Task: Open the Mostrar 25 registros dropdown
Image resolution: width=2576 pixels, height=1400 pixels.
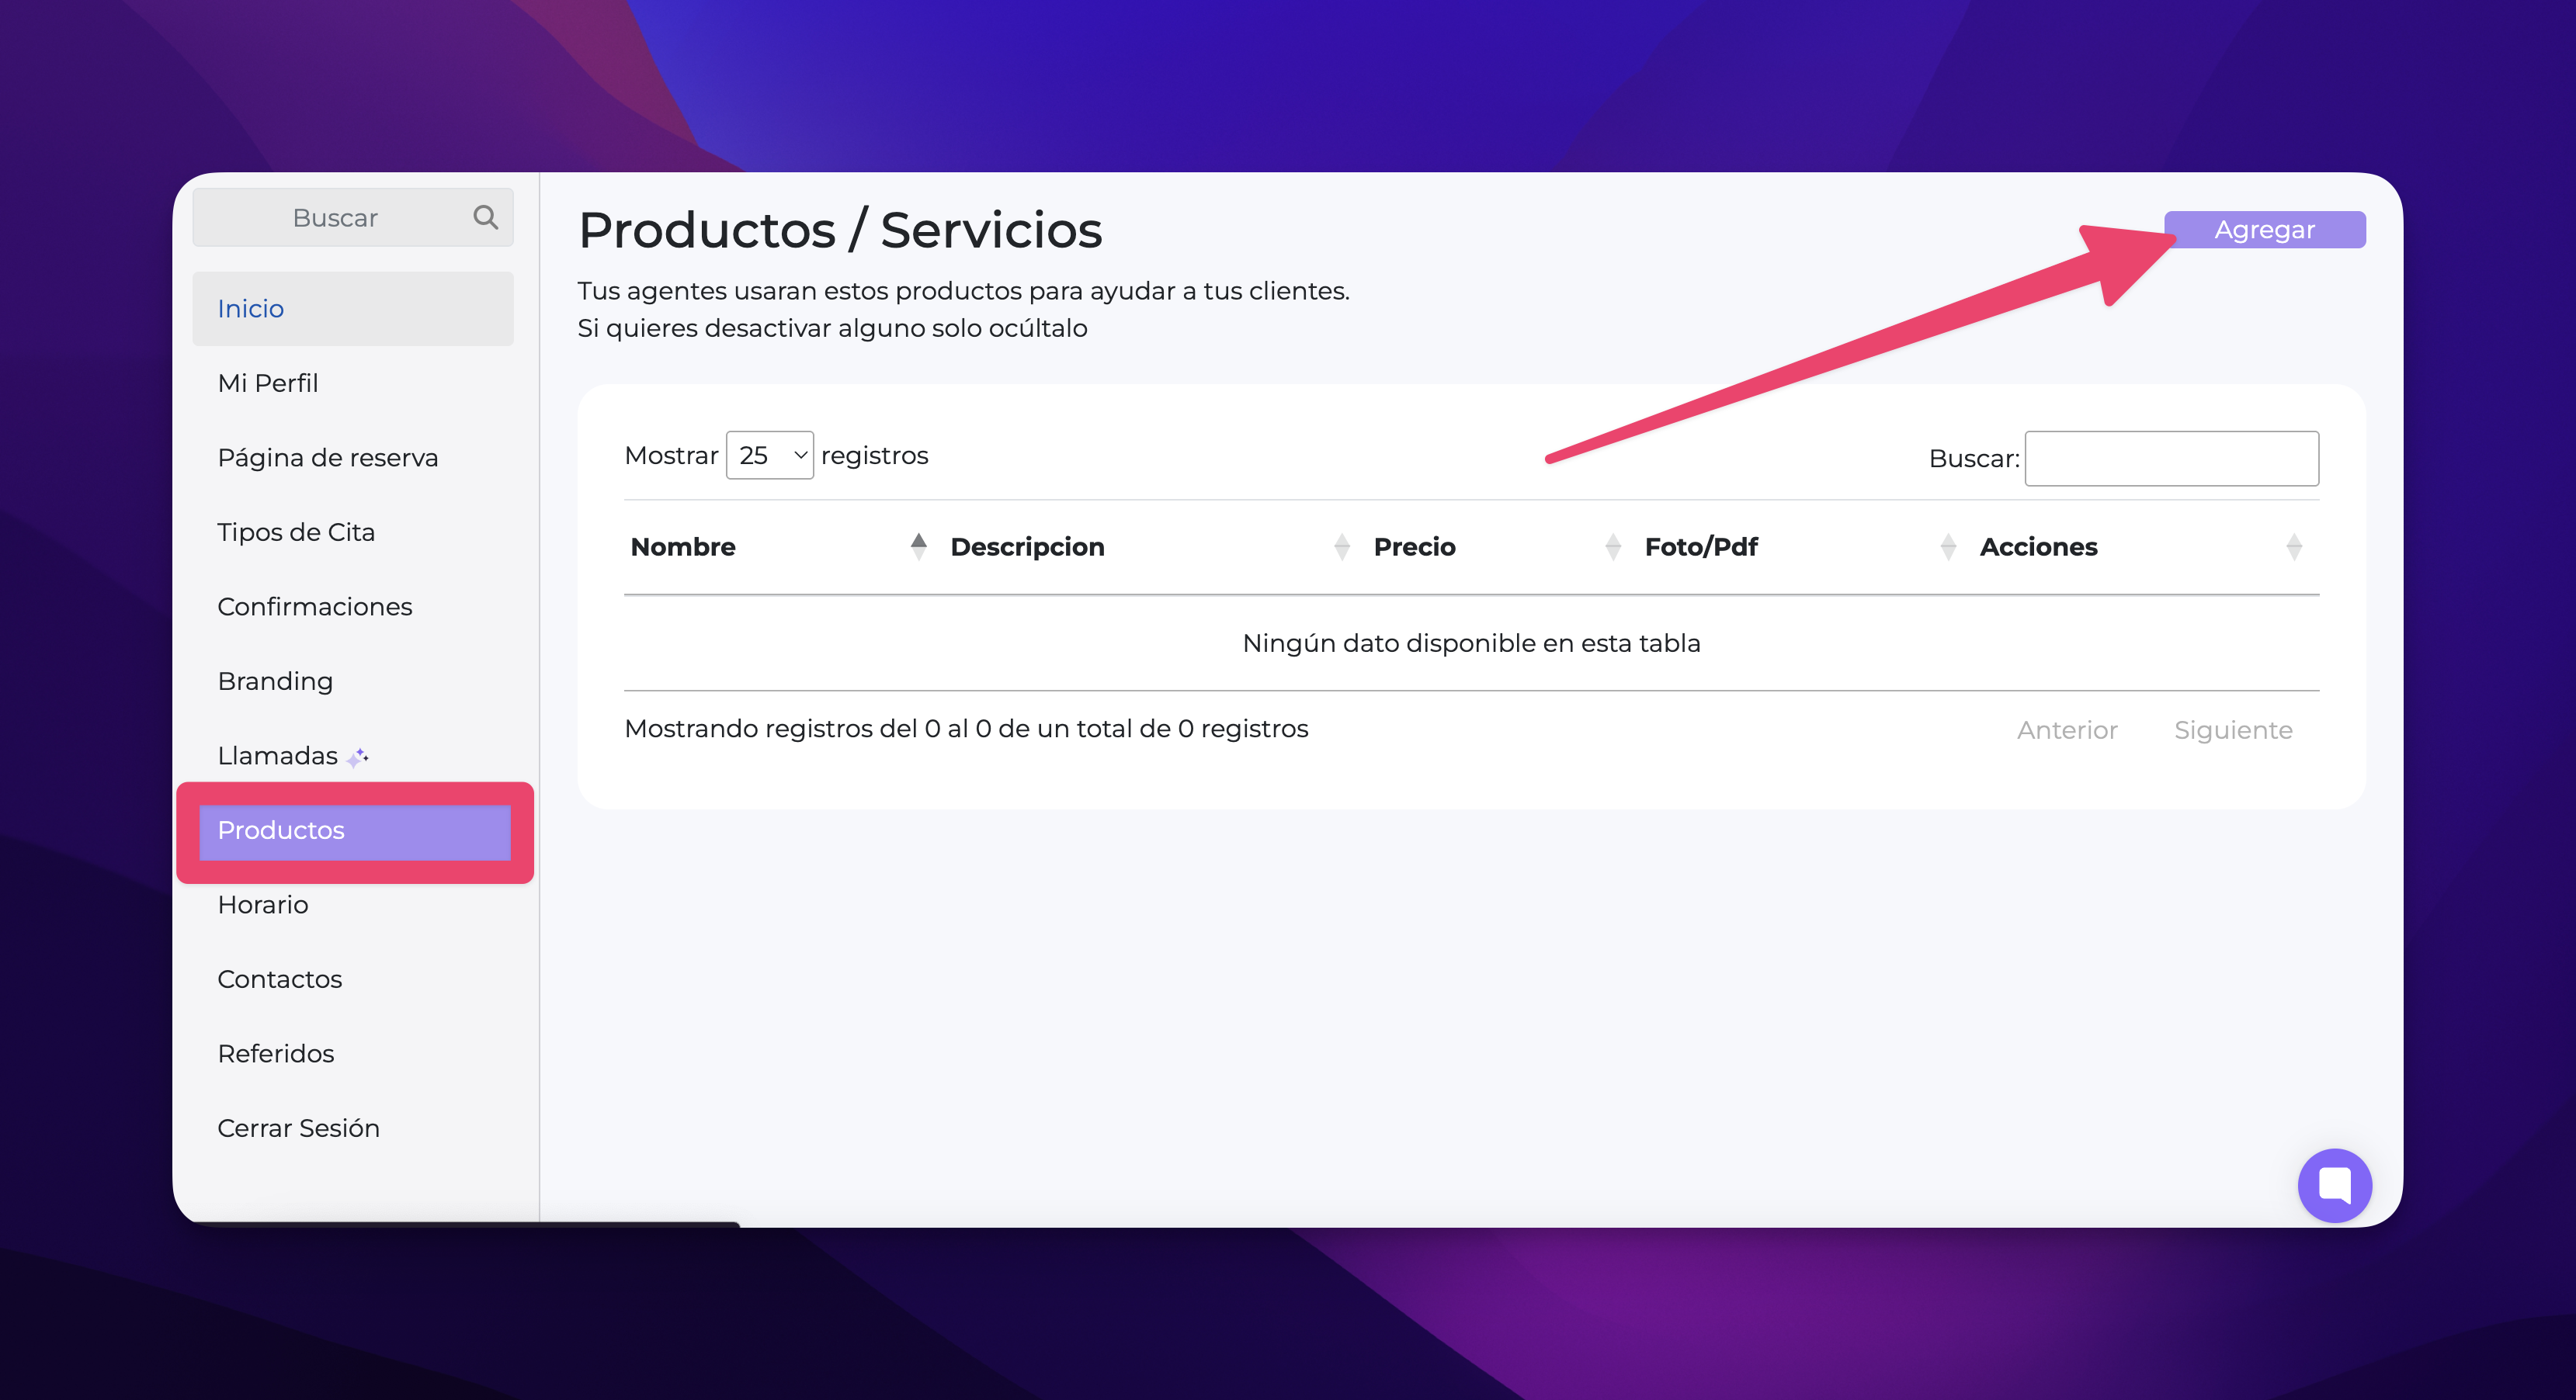Action: point(769,456)
